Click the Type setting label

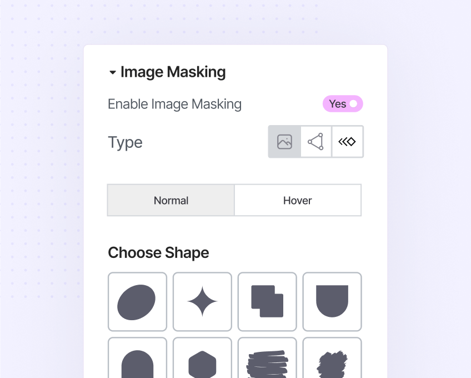coord(125,142)
